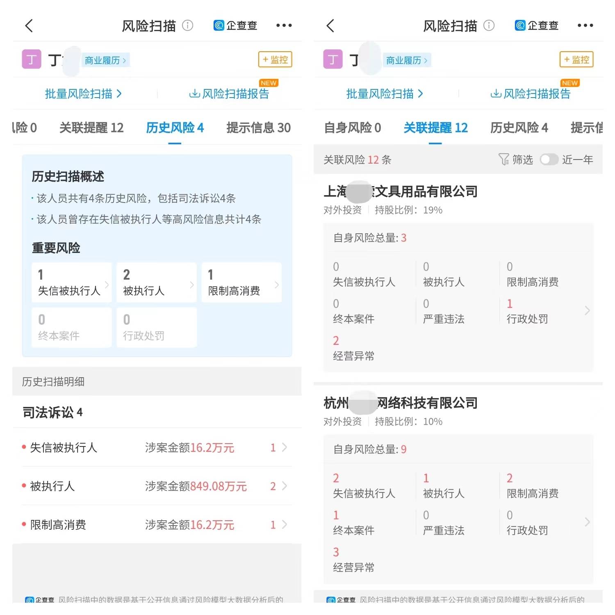
Task: Open the 网络科技有限公司 company name
Action: 401,403
